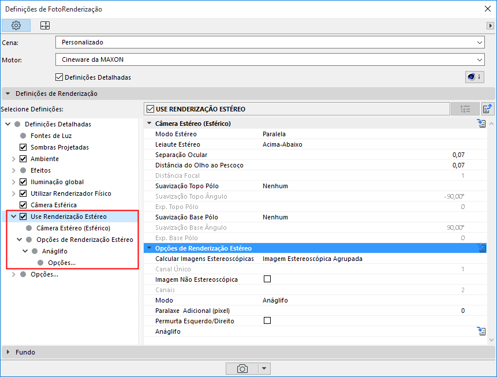The height and width of the screenshot is (377, 497).
Task: Enable Permurta Esquerdo/Direito checkbox
Action: click(x=267, y=320)
